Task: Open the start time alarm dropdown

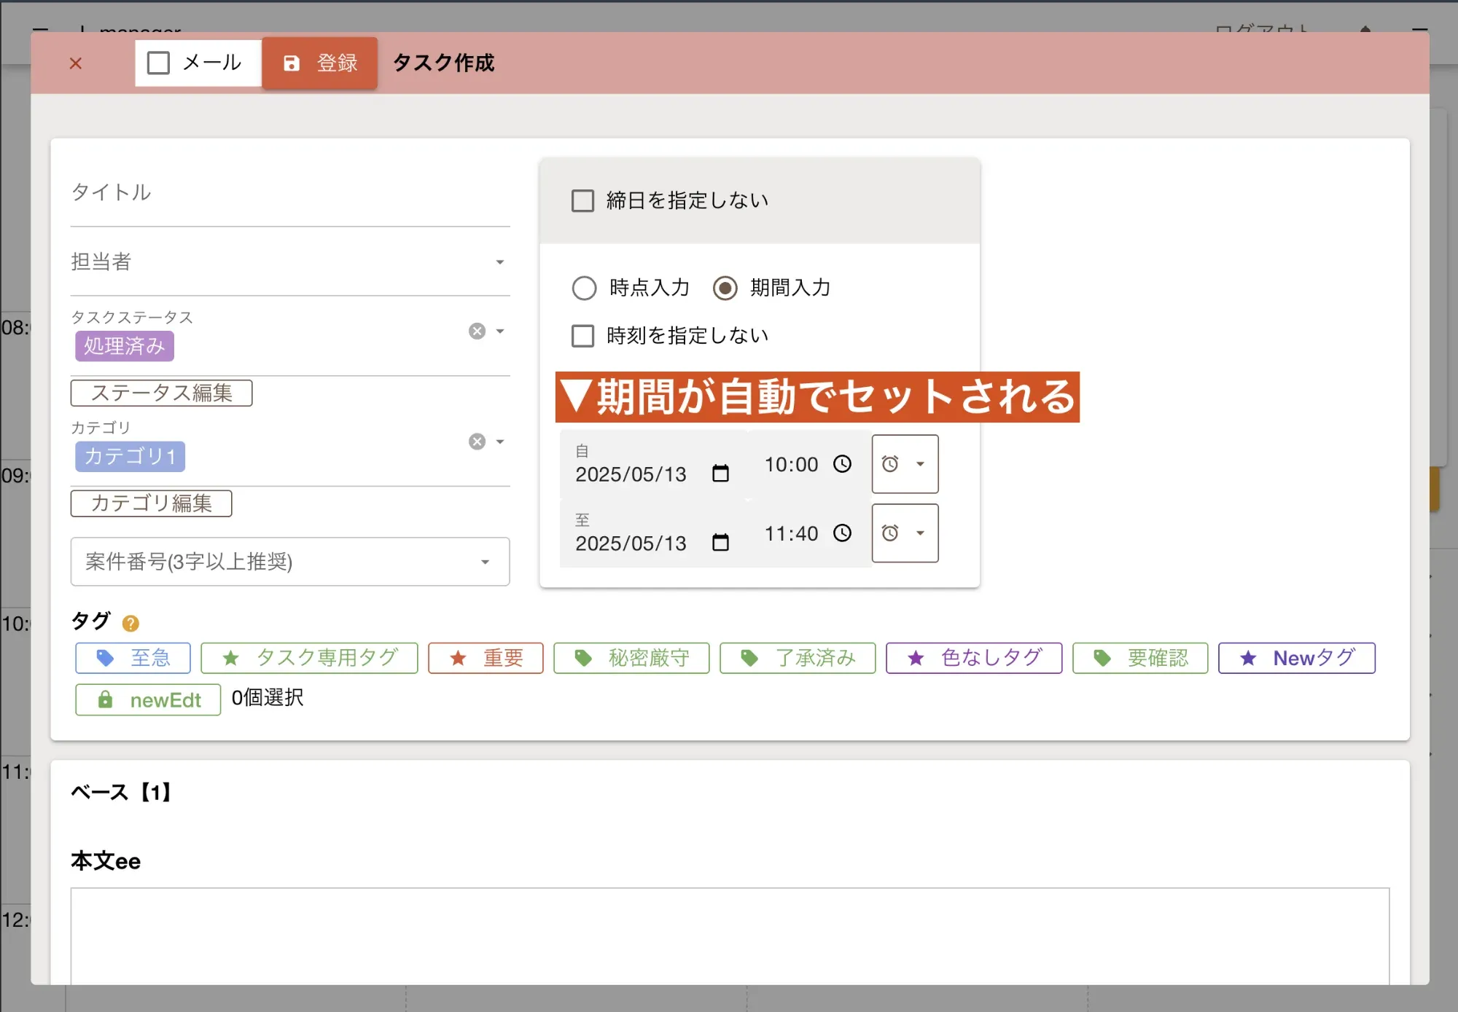Action: tap(905, 464)
